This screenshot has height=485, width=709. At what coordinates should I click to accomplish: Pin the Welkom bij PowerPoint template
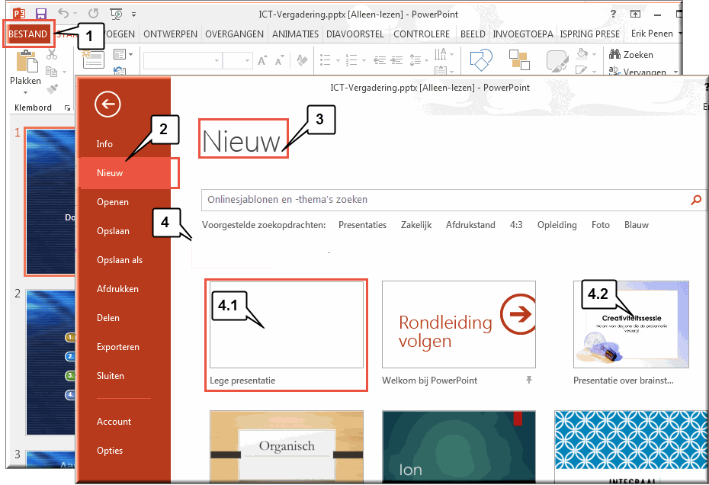(528, 380)
